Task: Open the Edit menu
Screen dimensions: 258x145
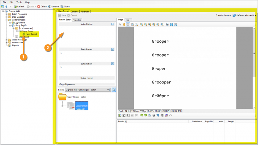Action: point(11,2)
